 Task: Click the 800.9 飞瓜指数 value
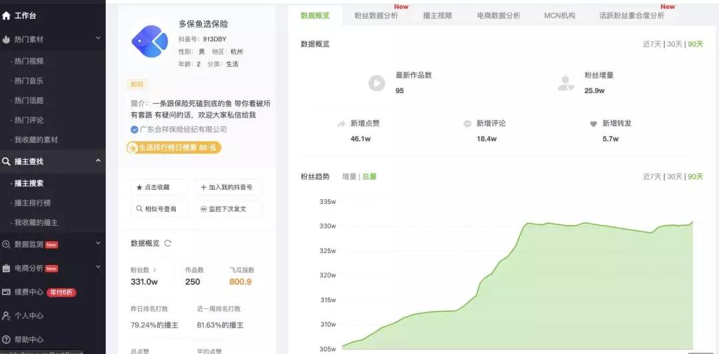click(x=240, y=282)
